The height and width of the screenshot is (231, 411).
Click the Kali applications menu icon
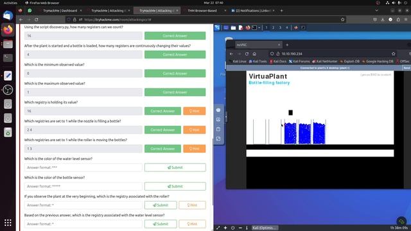tap(217, 28)
